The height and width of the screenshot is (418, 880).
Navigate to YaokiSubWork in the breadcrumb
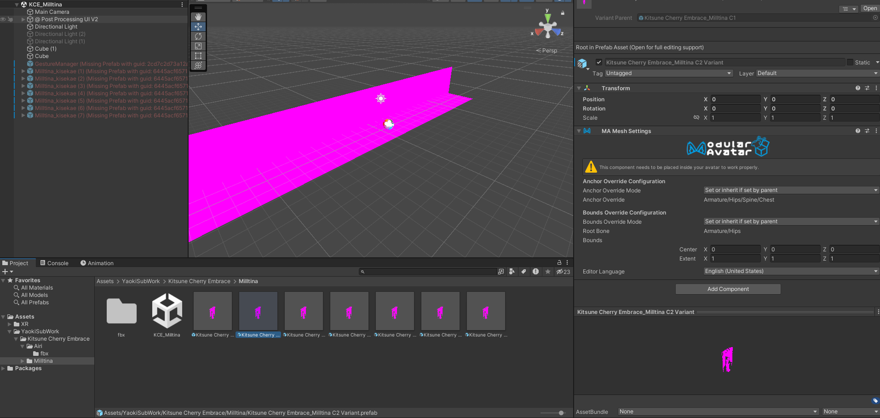click(141, 281)
